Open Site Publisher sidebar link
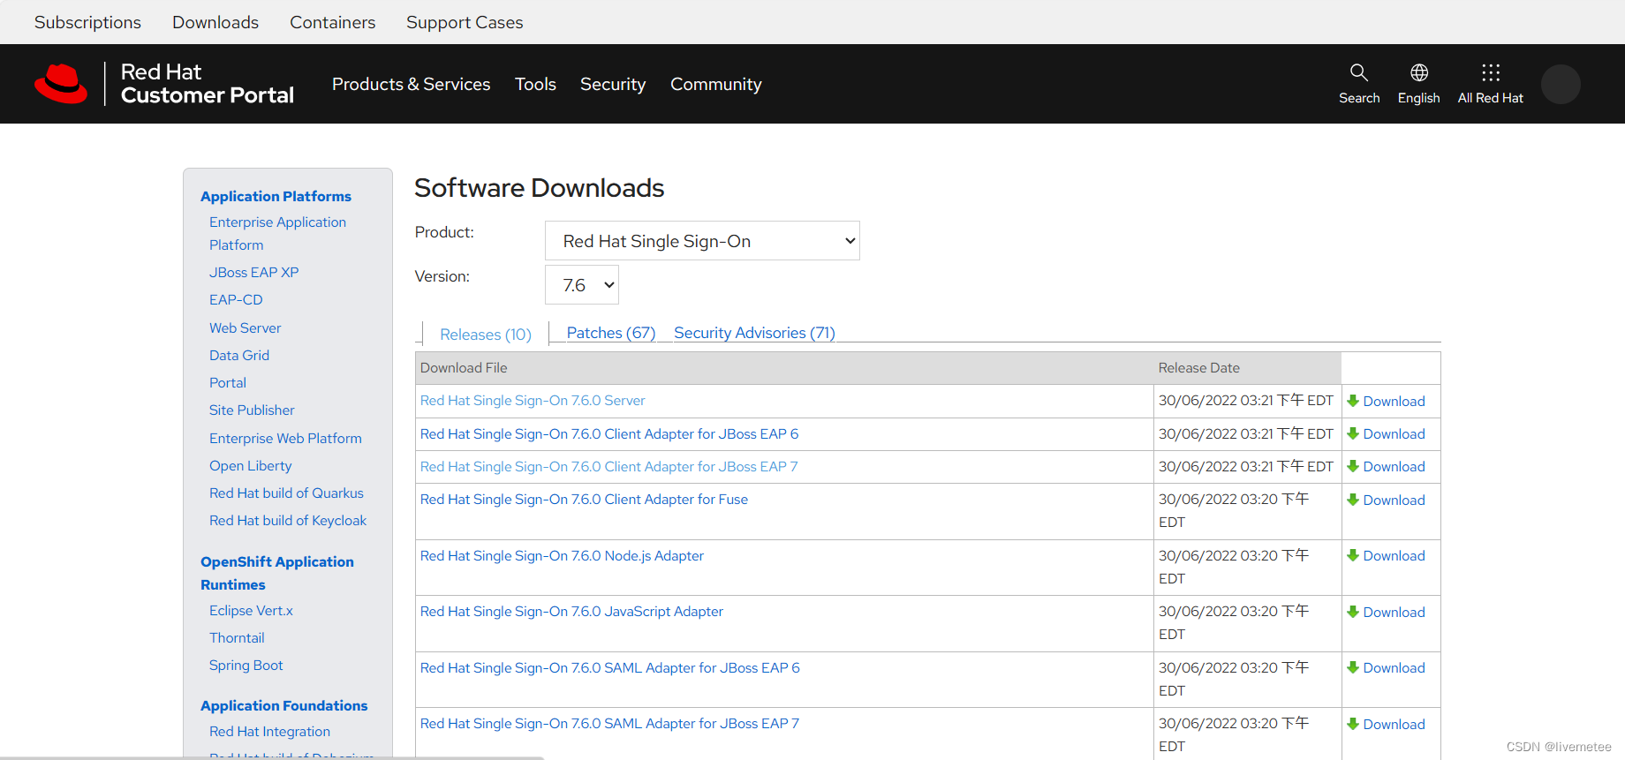The height and width of the screenshot is (760, 1625). (252, 410)
